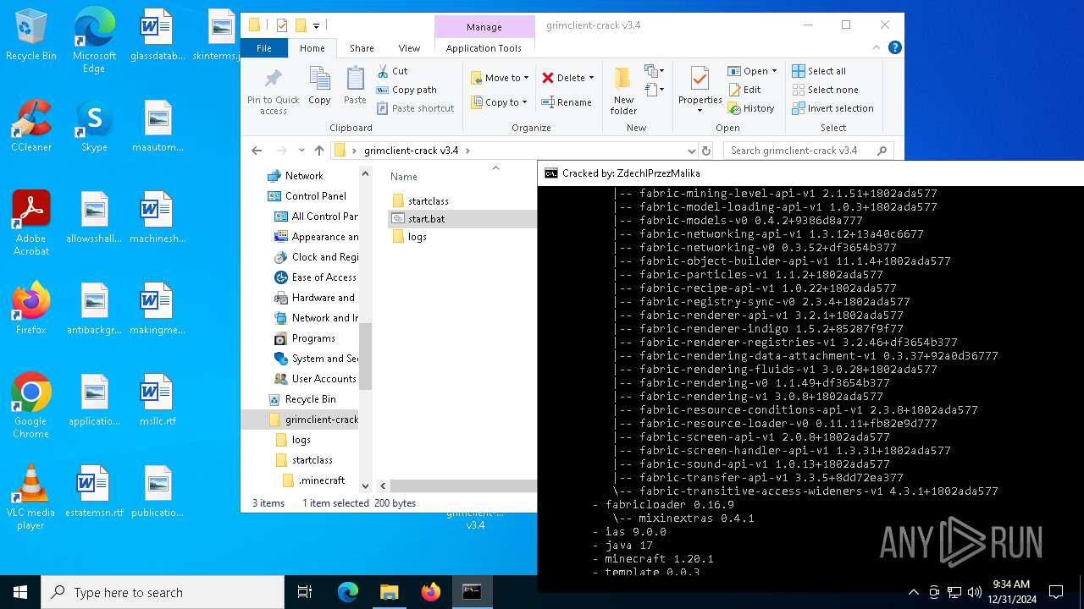This screenshot has width=1084, height=609.
Task: Switch to command prompt taskbar icon
Action: tap(473, 592)
